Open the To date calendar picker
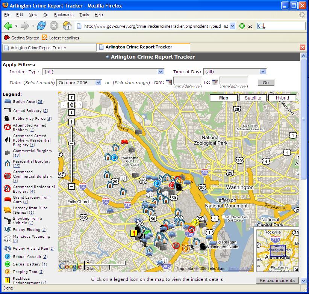The image size is (309, 294). point(215,83)
